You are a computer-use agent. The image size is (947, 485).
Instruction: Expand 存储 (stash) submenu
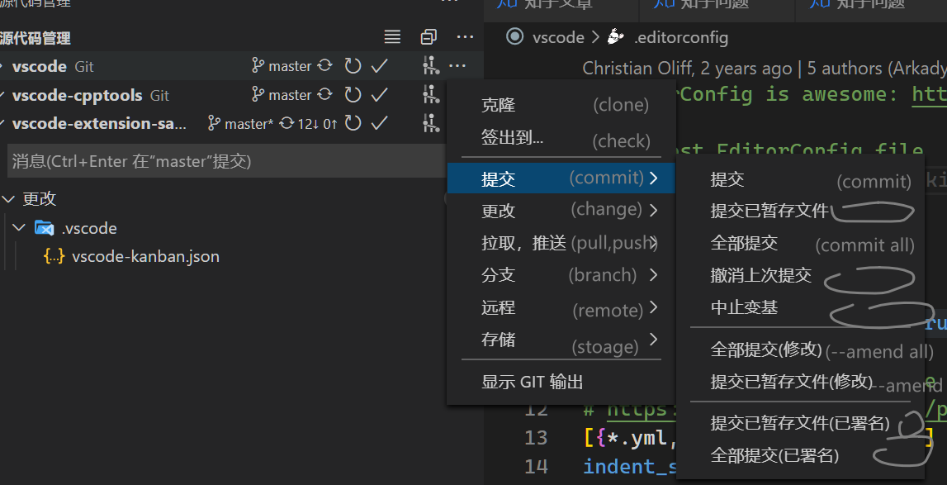point(561,340)
